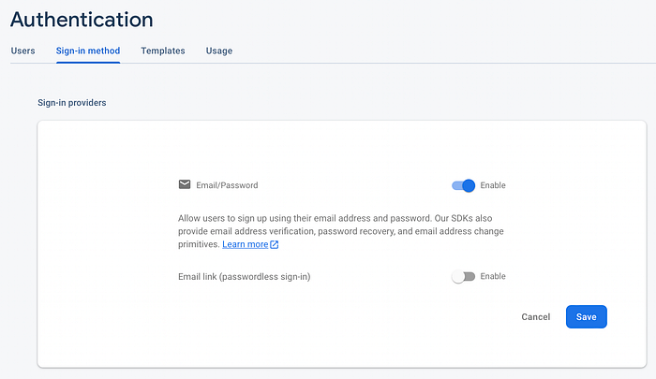656x379 pixels.
Task: Click the Save button
Action: click(586, 316)
